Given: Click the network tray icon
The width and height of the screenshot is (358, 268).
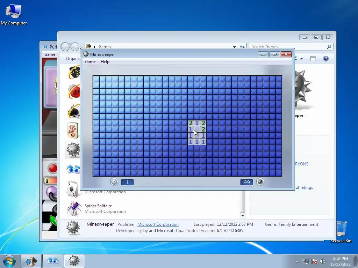Looking at the screenshot, I should [x=306, y=261].
